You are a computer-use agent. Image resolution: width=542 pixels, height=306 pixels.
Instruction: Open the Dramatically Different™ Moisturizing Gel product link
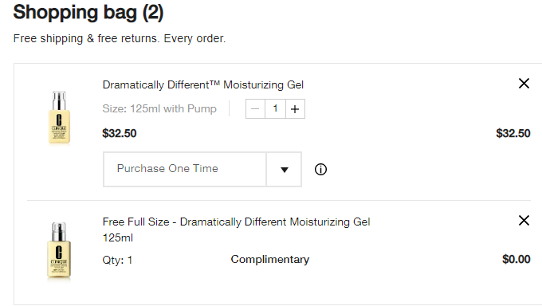click(203, 84)
